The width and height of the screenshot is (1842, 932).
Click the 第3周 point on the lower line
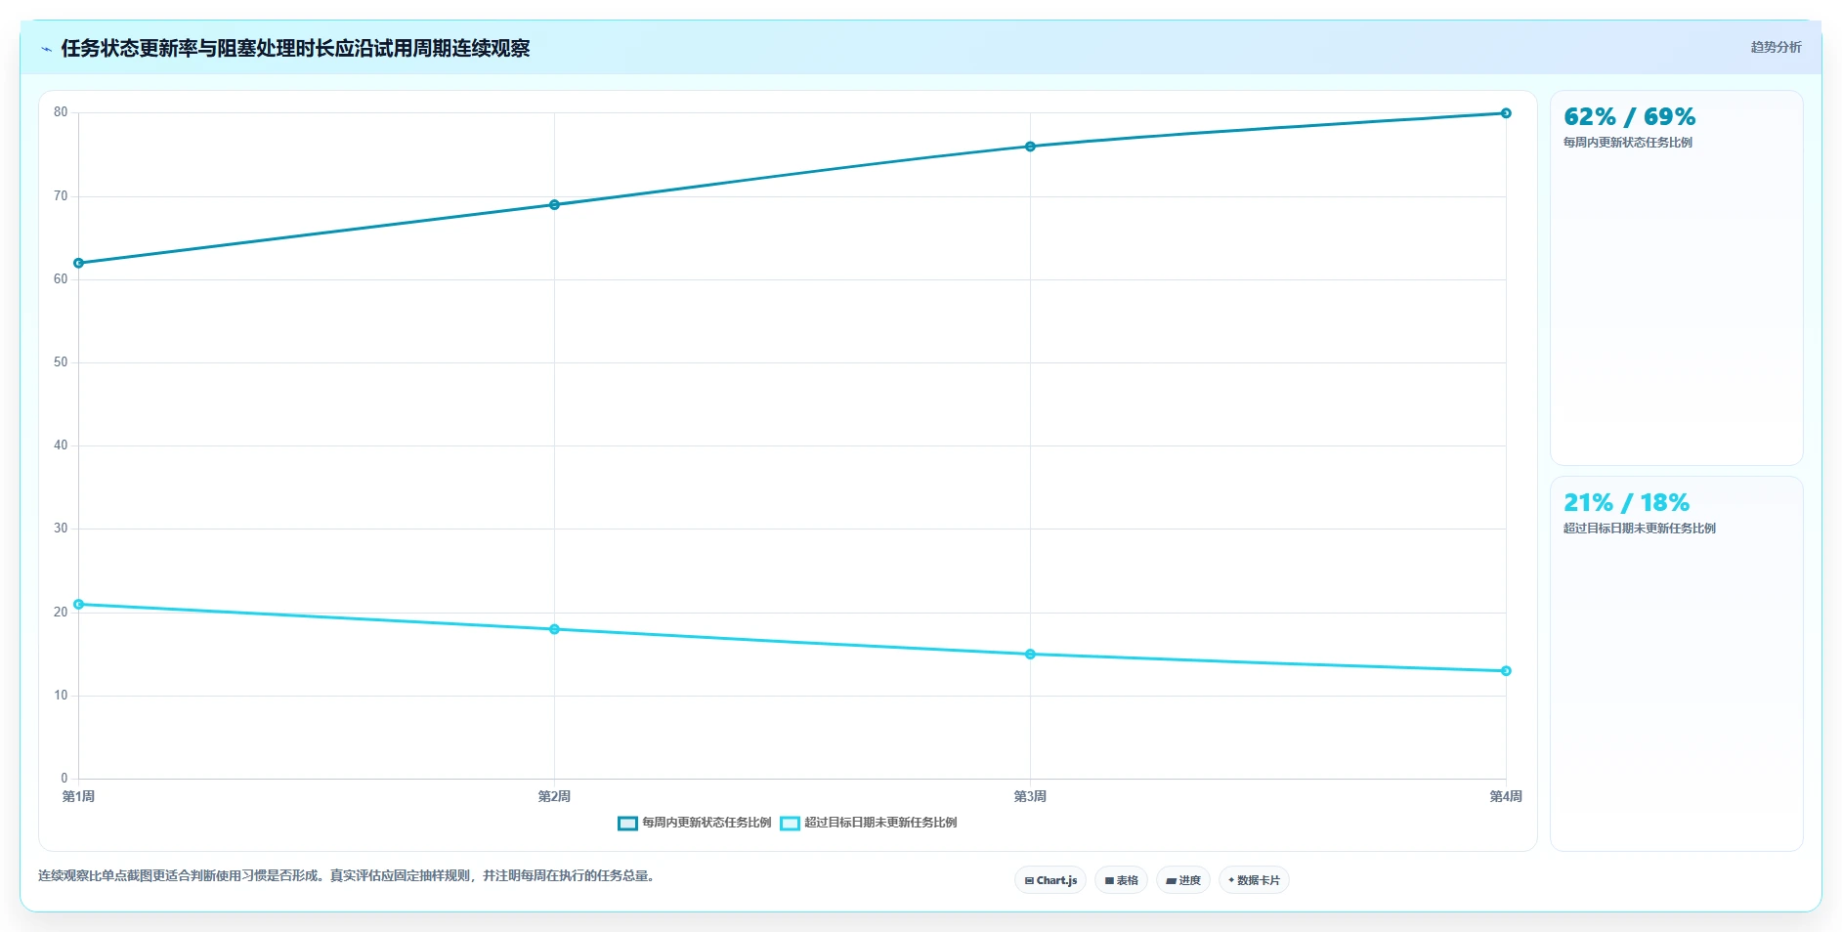[1030, 655]
